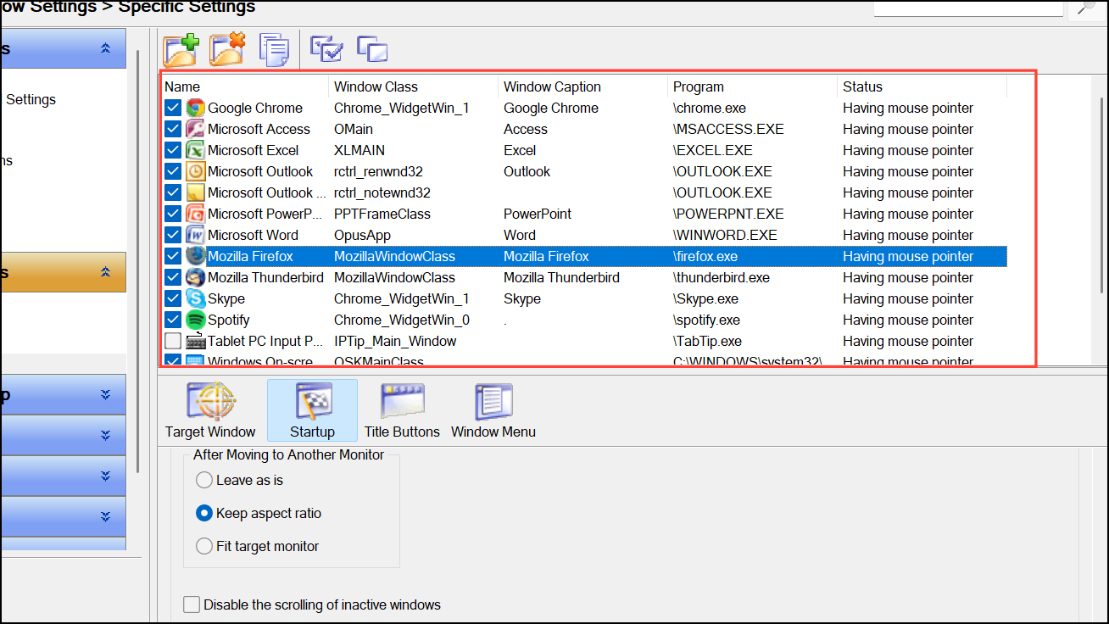This screenshot has width=1109, height=624.
Task: Click the Microsoft Excel row icon
Action: click(195, 150)
